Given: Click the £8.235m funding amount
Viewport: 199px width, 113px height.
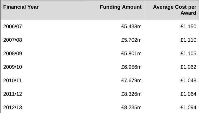Looking at the screenshot, I should [x=131, y=108].
